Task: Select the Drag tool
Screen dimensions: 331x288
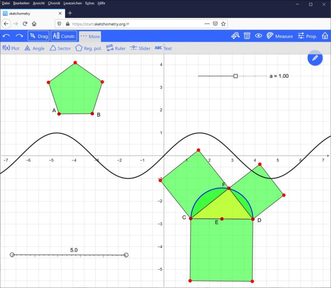Action: click(38, 36)
